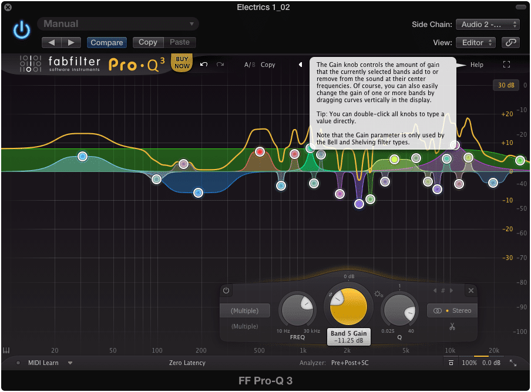This screenshot has width=531, height=392.
Task: Click the chain link icon button
Action: (x=510, y=43)
